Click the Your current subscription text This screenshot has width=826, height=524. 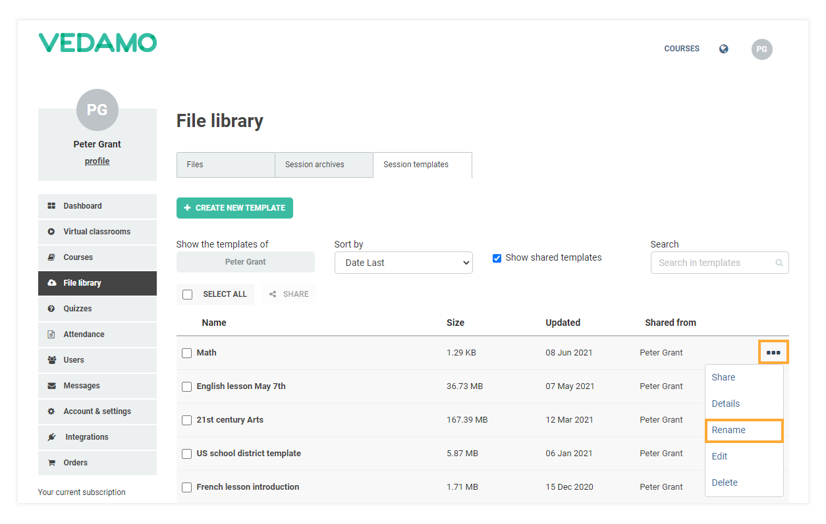[x=82, y=492]
